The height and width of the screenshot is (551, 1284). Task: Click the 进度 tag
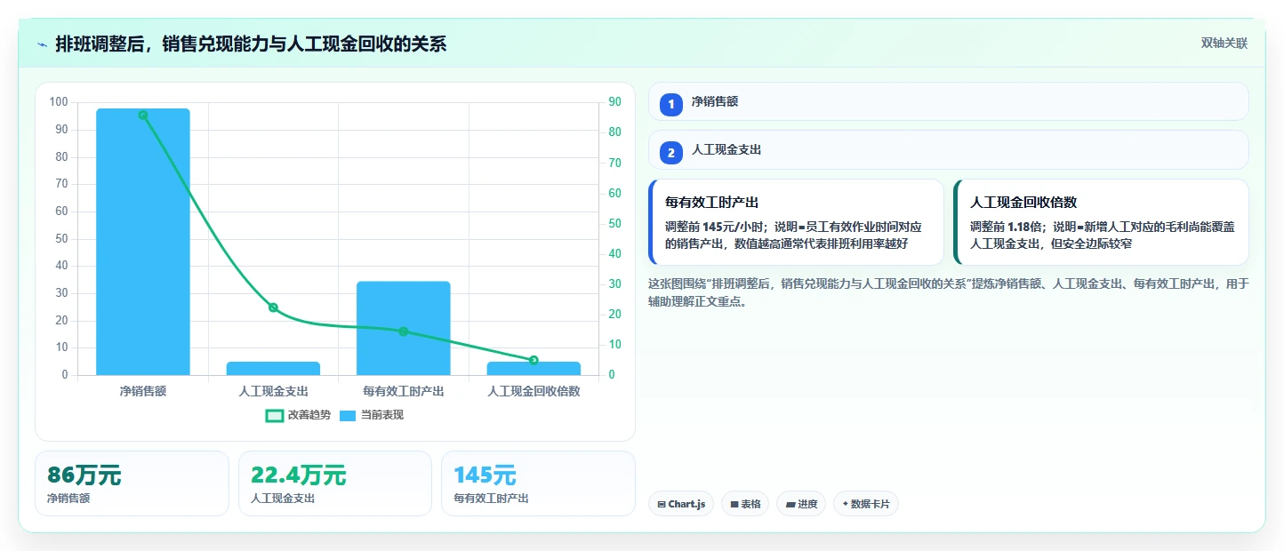(x=801, y=504)
